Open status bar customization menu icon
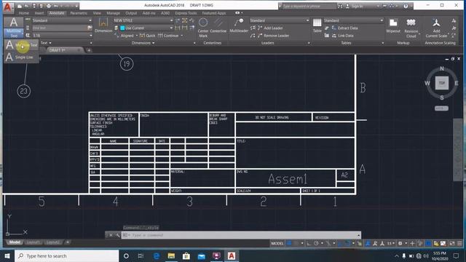Viewport: 466px width, 262px height. click(x=459, y=243)
